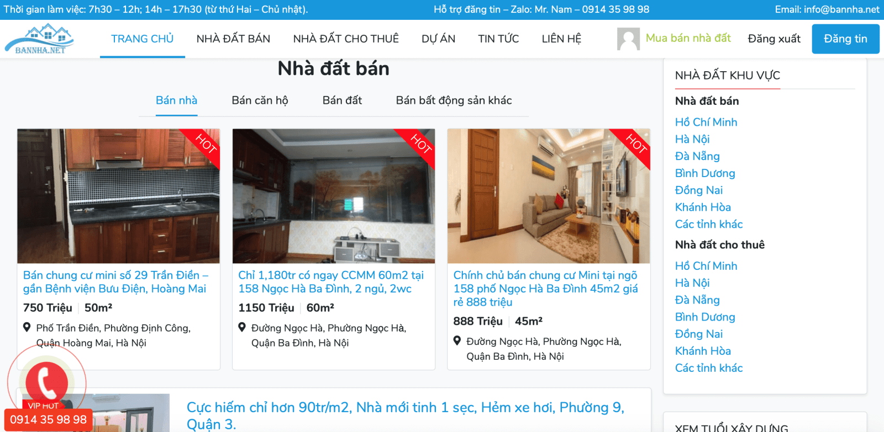Select Khánh Hòa under Nhà đất cho thuê
The width and height of the screenshot is (884, 432).
703,351
